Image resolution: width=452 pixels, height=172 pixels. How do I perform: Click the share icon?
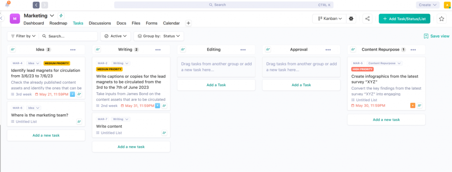coord(367,18)
